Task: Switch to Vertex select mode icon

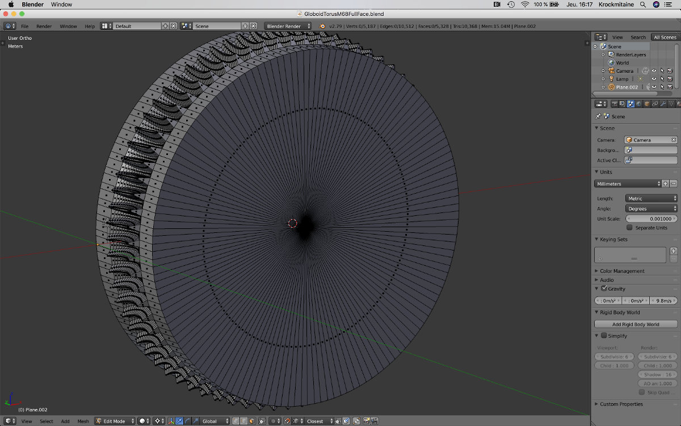Action: click(x=236, y=421)
